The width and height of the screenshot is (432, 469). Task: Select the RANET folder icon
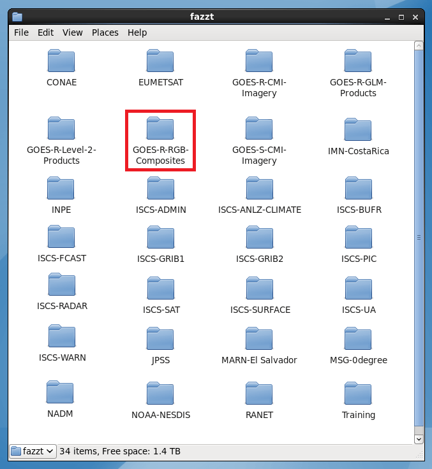[259, 393]
